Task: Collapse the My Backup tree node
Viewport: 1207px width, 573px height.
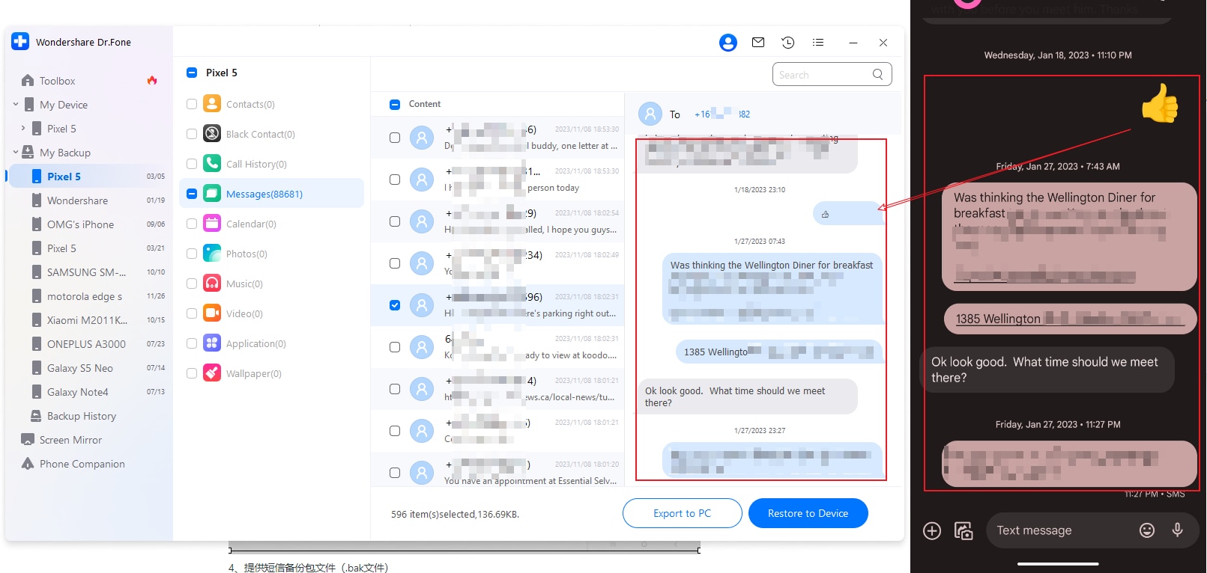Action: click(16, 152)
